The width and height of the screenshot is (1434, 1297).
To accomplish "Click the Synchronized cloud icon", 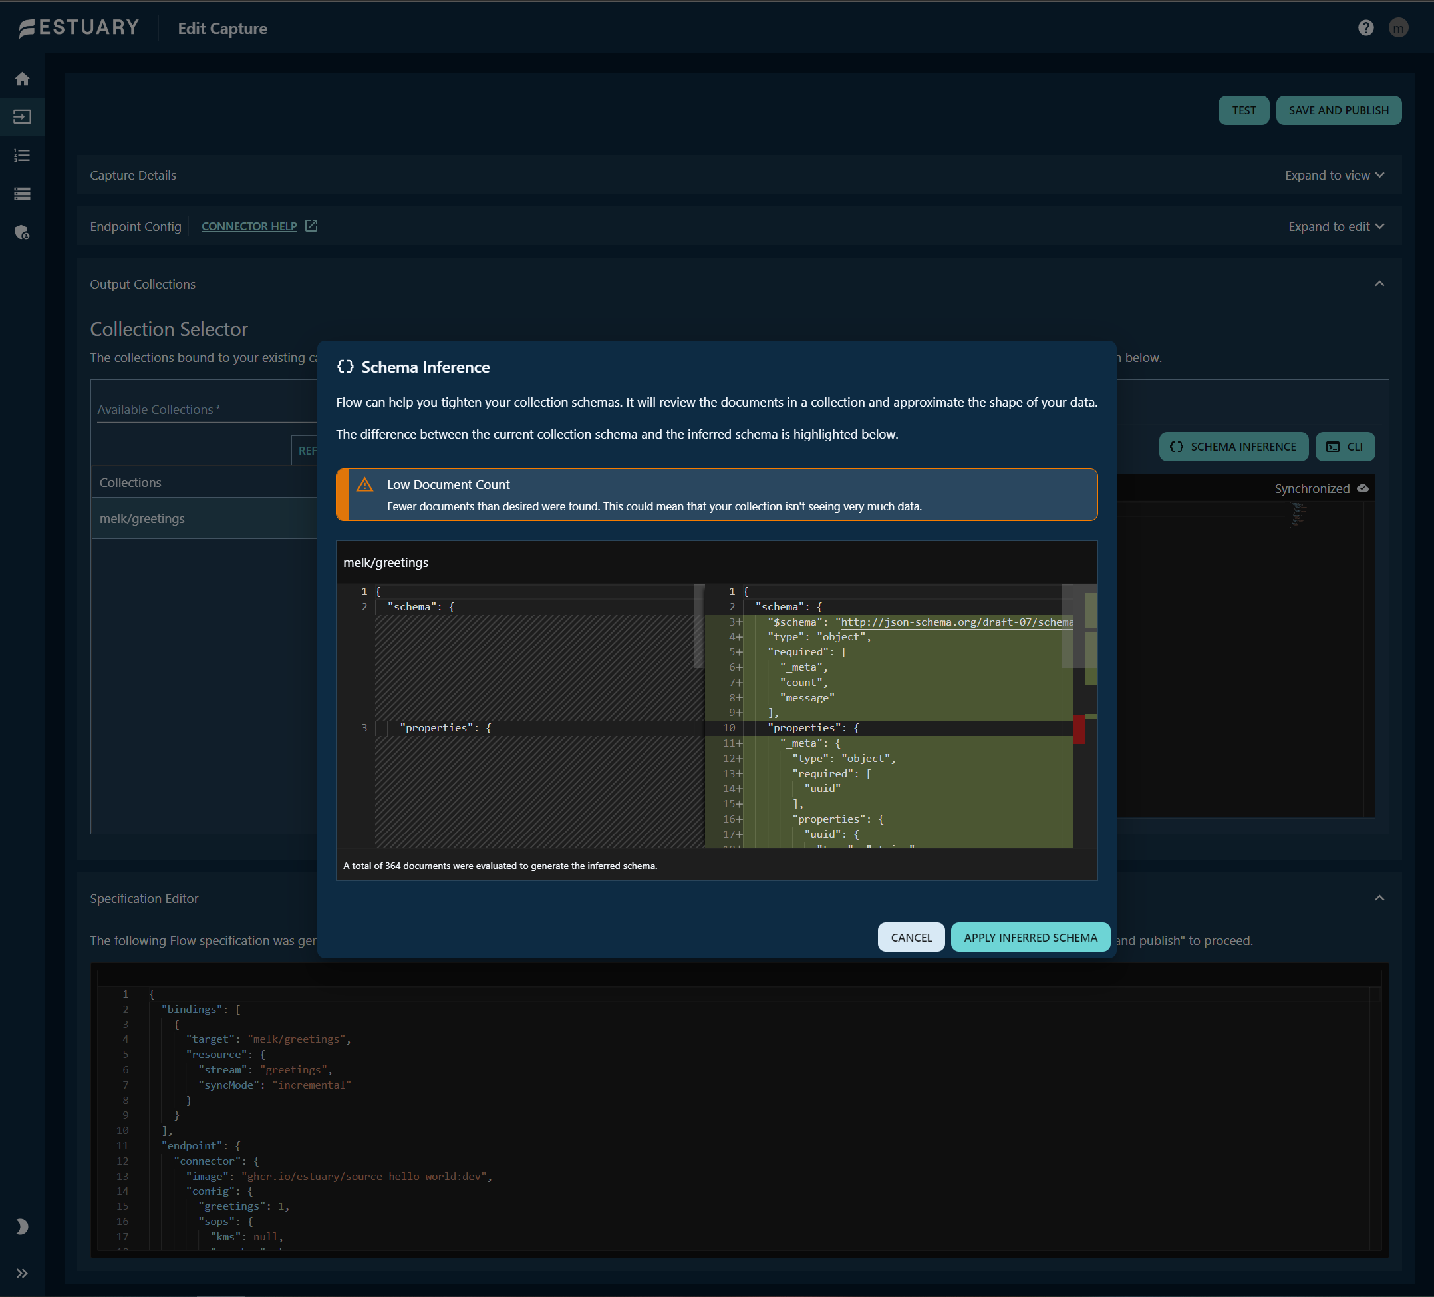I will pyautogui.click(x=1362, y=488).
